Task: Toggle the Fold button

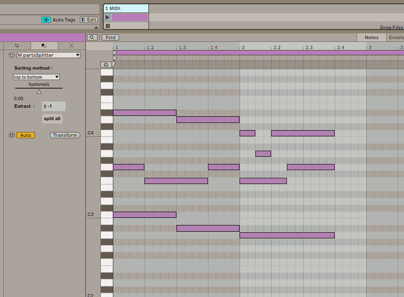Action: click(110, 37)
